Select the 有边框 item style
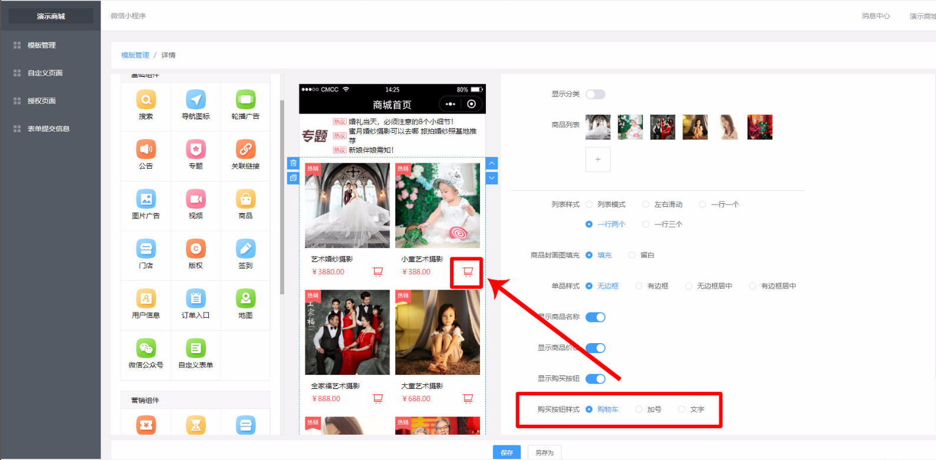The width and height of the screenshot is (936, 460). click(652, 286)
